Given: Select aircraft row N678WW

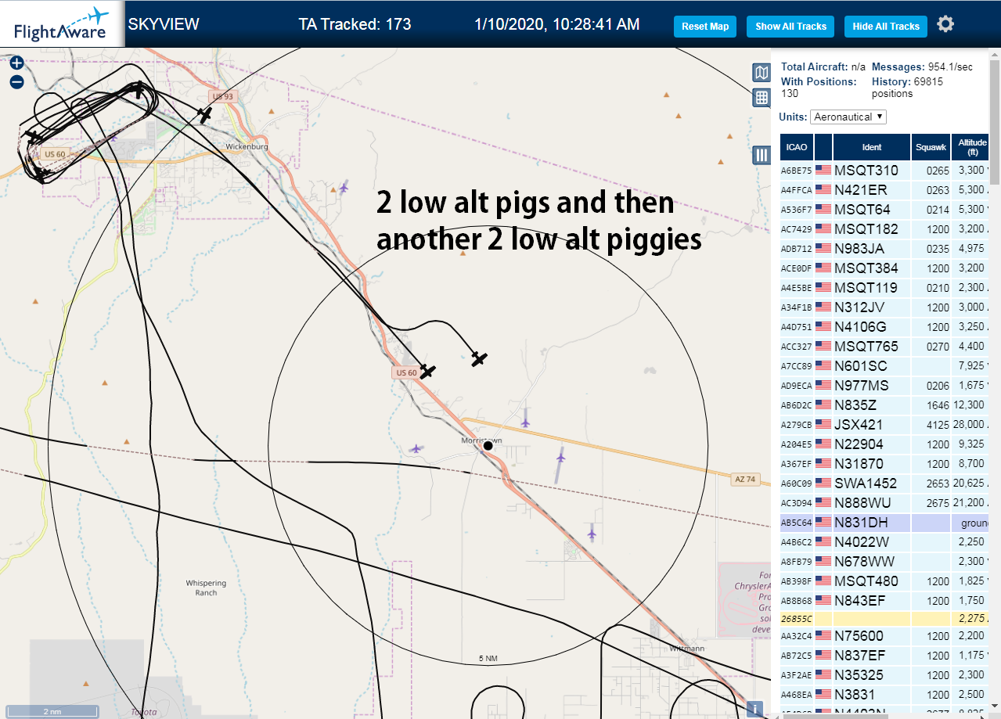Looking at the screenshot, I should click(884, 561).
